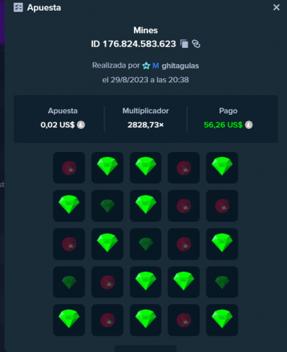Select the mine tile in the first row, first column
Viewport: 287px width, 352px height.
pos(69,168)
